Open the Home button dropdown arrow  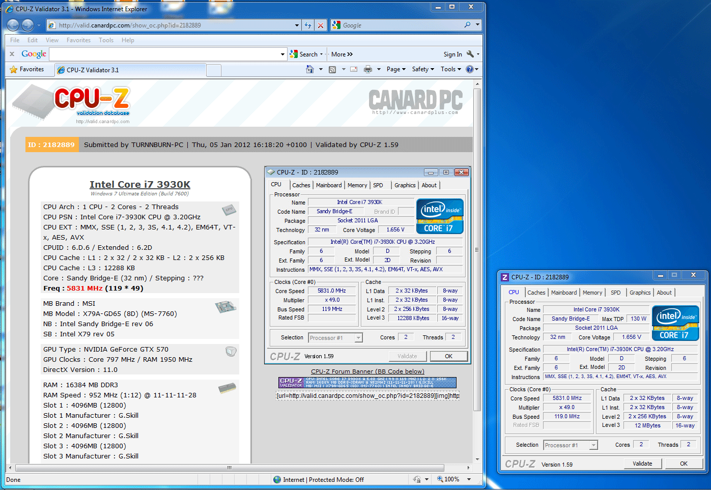coord(321,69)
